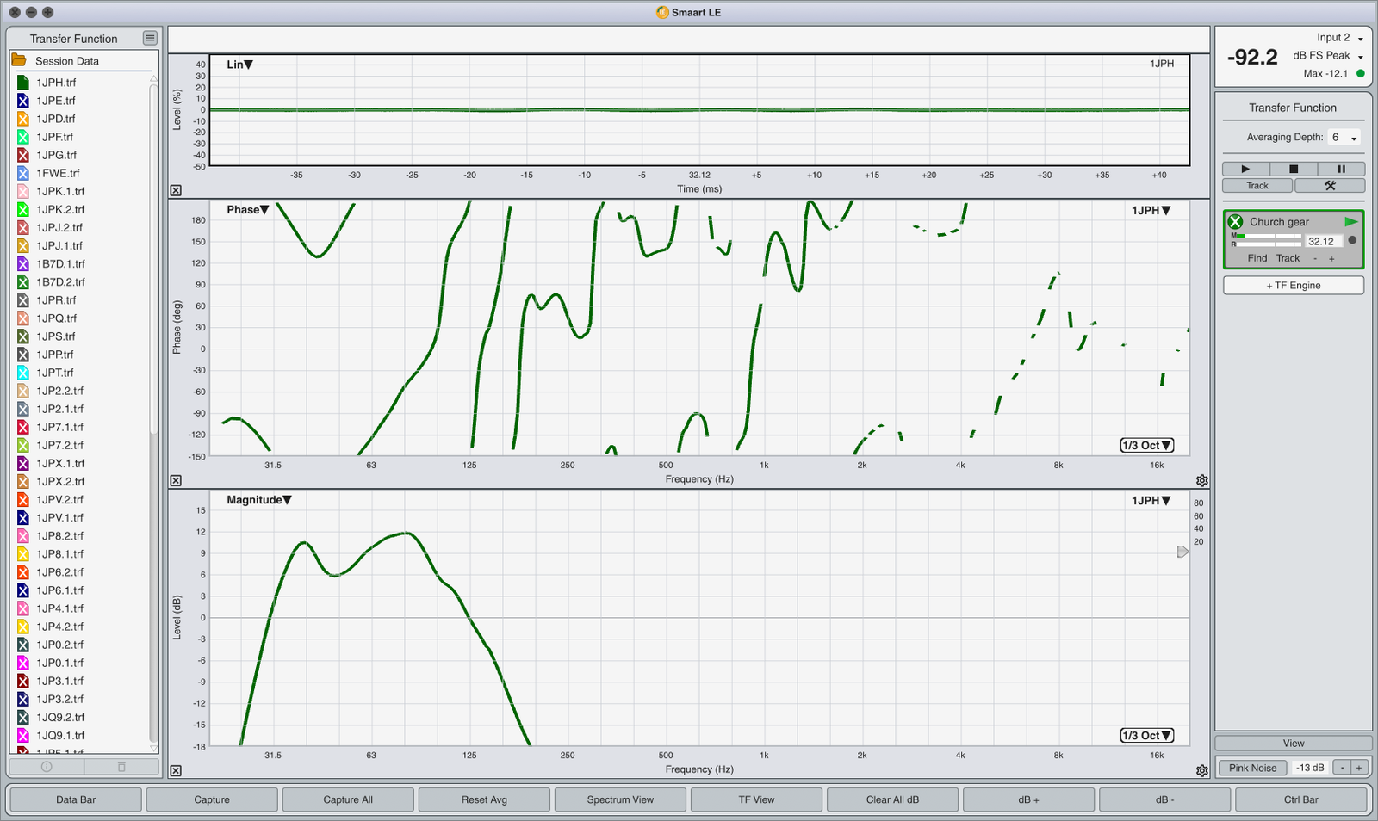Toggle visibility of 1JPR.trf trace
The image size is (1378, 821).
click(23, 300)
